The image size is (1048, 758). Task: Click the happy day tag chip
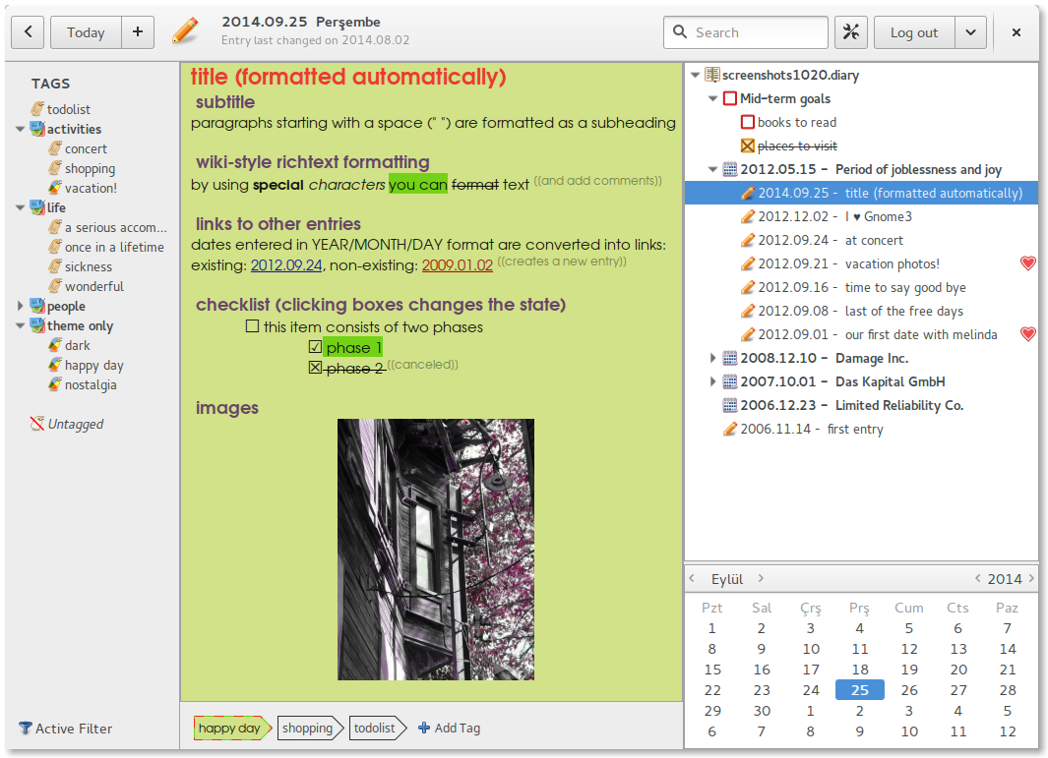click(x=232, y=728)
